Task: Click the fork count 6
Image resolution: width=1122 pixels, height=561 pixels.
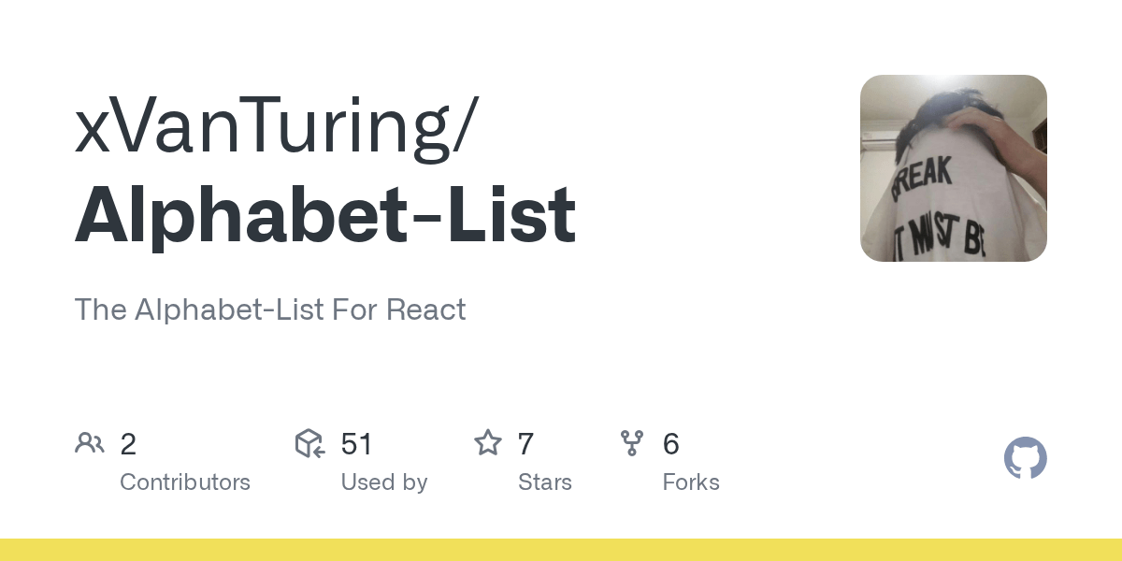Action: point(670,444)
